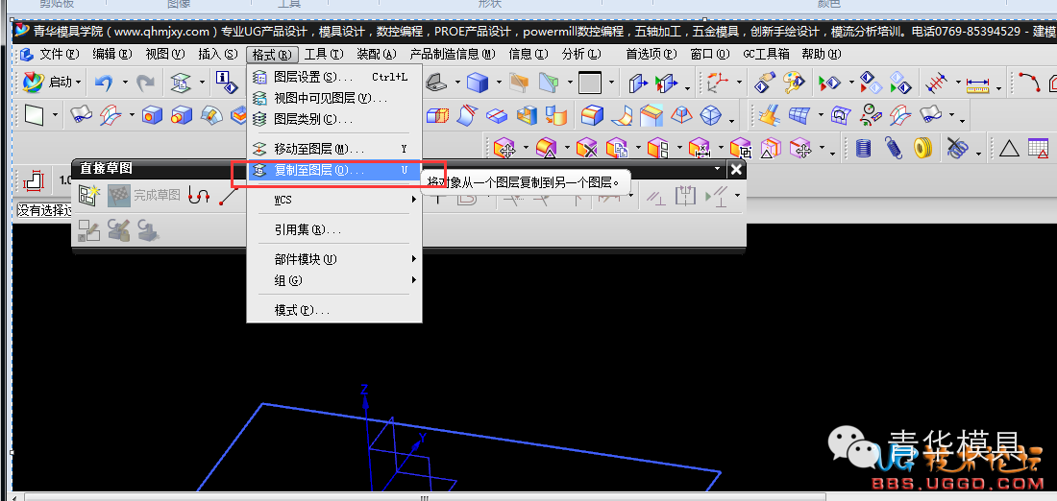This screenshot has height=501, width=1057.
Task: Click the blue cylindrical spring coil icon
Action: pyautogui.click(x=862, y=148)
